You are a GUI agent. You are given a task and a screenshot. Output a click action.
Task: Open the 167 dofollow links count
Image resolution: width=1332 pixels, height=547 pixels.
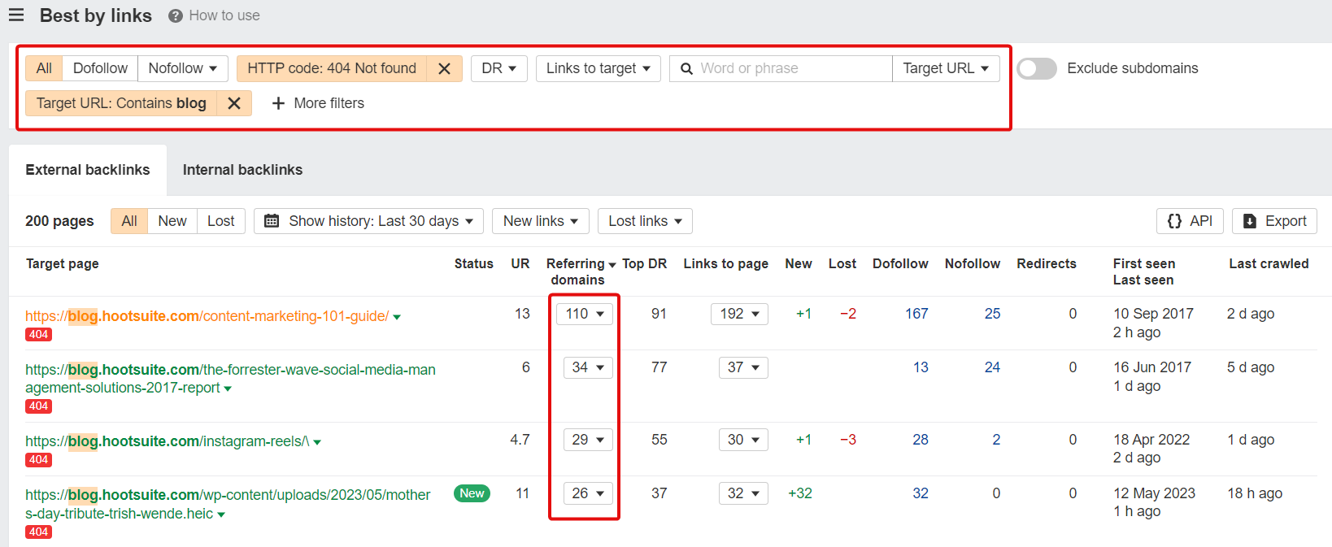click(x=916, y=314)
